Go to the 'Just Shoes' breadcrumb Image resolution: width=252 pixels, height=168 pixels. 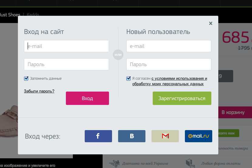10,15
